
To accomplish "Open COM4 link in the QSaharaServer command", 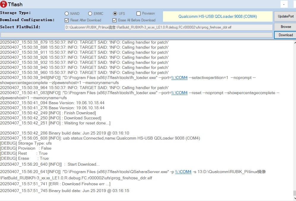I will pyautogui.click(x=183, y=172).
